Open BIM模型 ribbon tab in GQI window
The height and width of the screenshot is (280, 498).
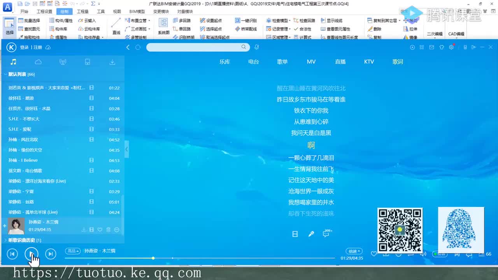pos(137,12)
